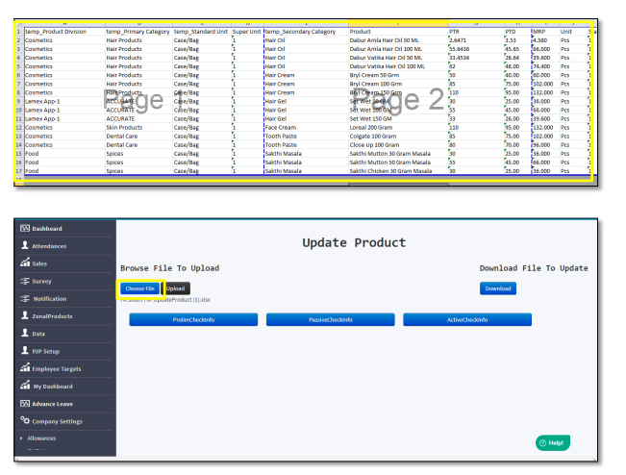Click the Advance Leave icon
The width and height of the screenshot is (626, 475).
25,404
